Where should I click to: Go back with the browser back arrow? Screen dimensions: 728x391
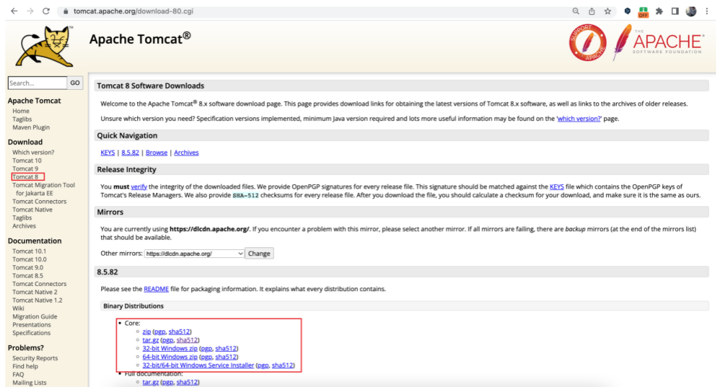pos(15,11)
